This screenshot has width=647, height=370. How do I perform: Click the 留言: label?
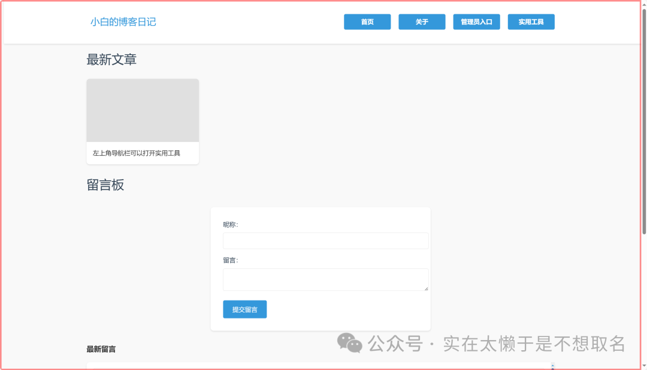(231, 260)
